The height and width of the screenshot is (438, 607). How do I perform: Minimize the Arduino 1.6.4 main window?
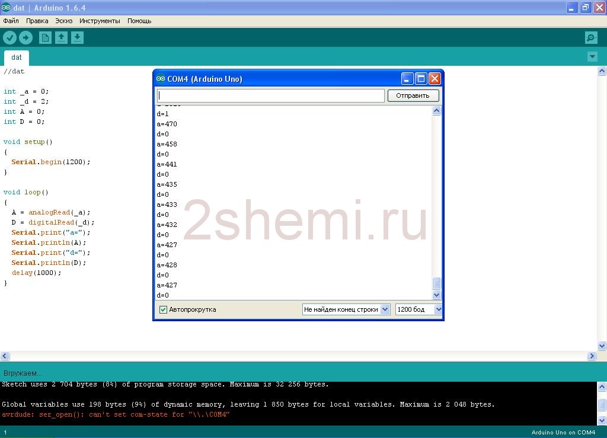(572, 7)
